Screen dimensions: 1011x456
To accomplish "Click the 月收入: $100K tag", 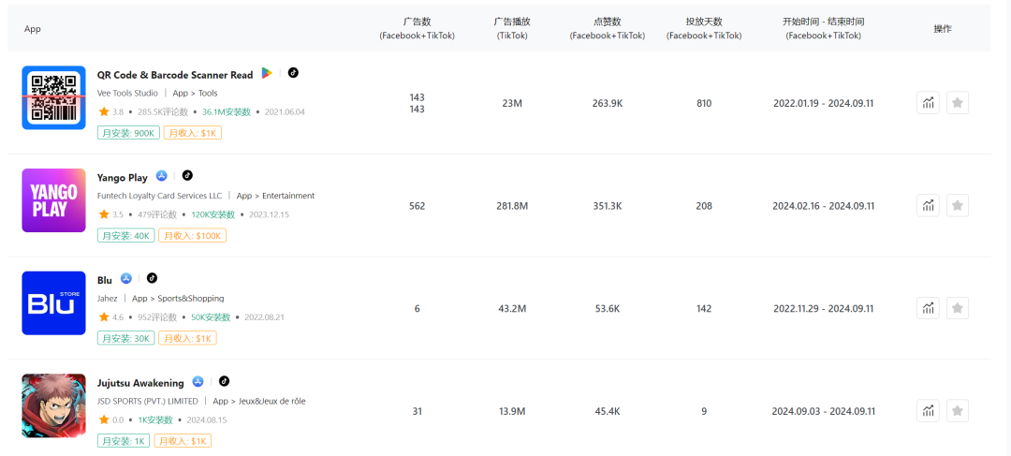I will click(192, 235).
